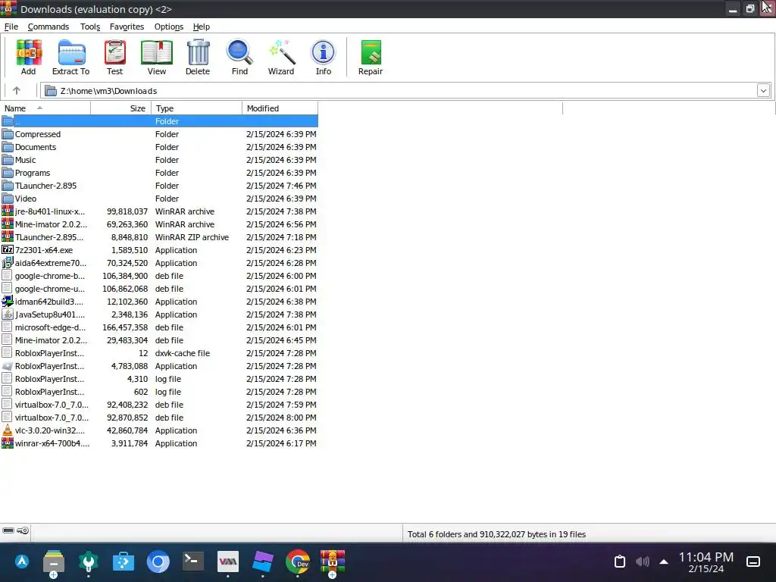776x582 pixels.
Task: Select the Mine-imator WinRAR archive row
Action: (159, 224)
